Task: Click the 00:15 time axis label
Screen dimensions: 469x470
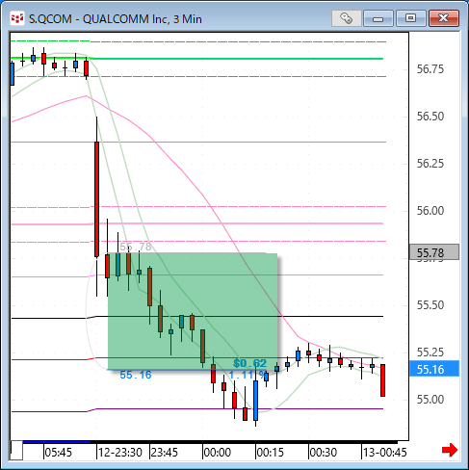Action: 271,453
